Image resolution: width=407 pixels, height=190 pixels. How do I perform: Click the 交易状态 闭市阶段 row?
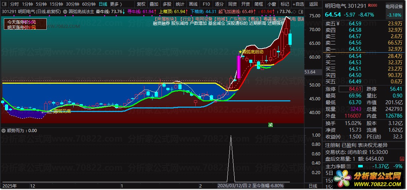coord(356,152)
